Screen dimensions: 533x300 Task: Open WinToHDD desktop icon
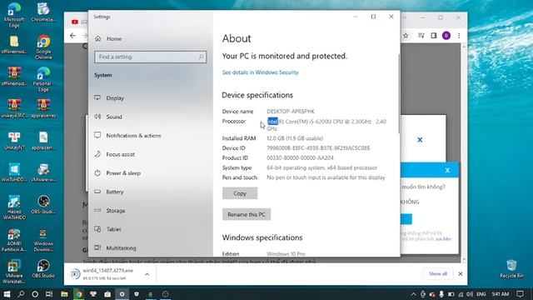coord(14,173)
